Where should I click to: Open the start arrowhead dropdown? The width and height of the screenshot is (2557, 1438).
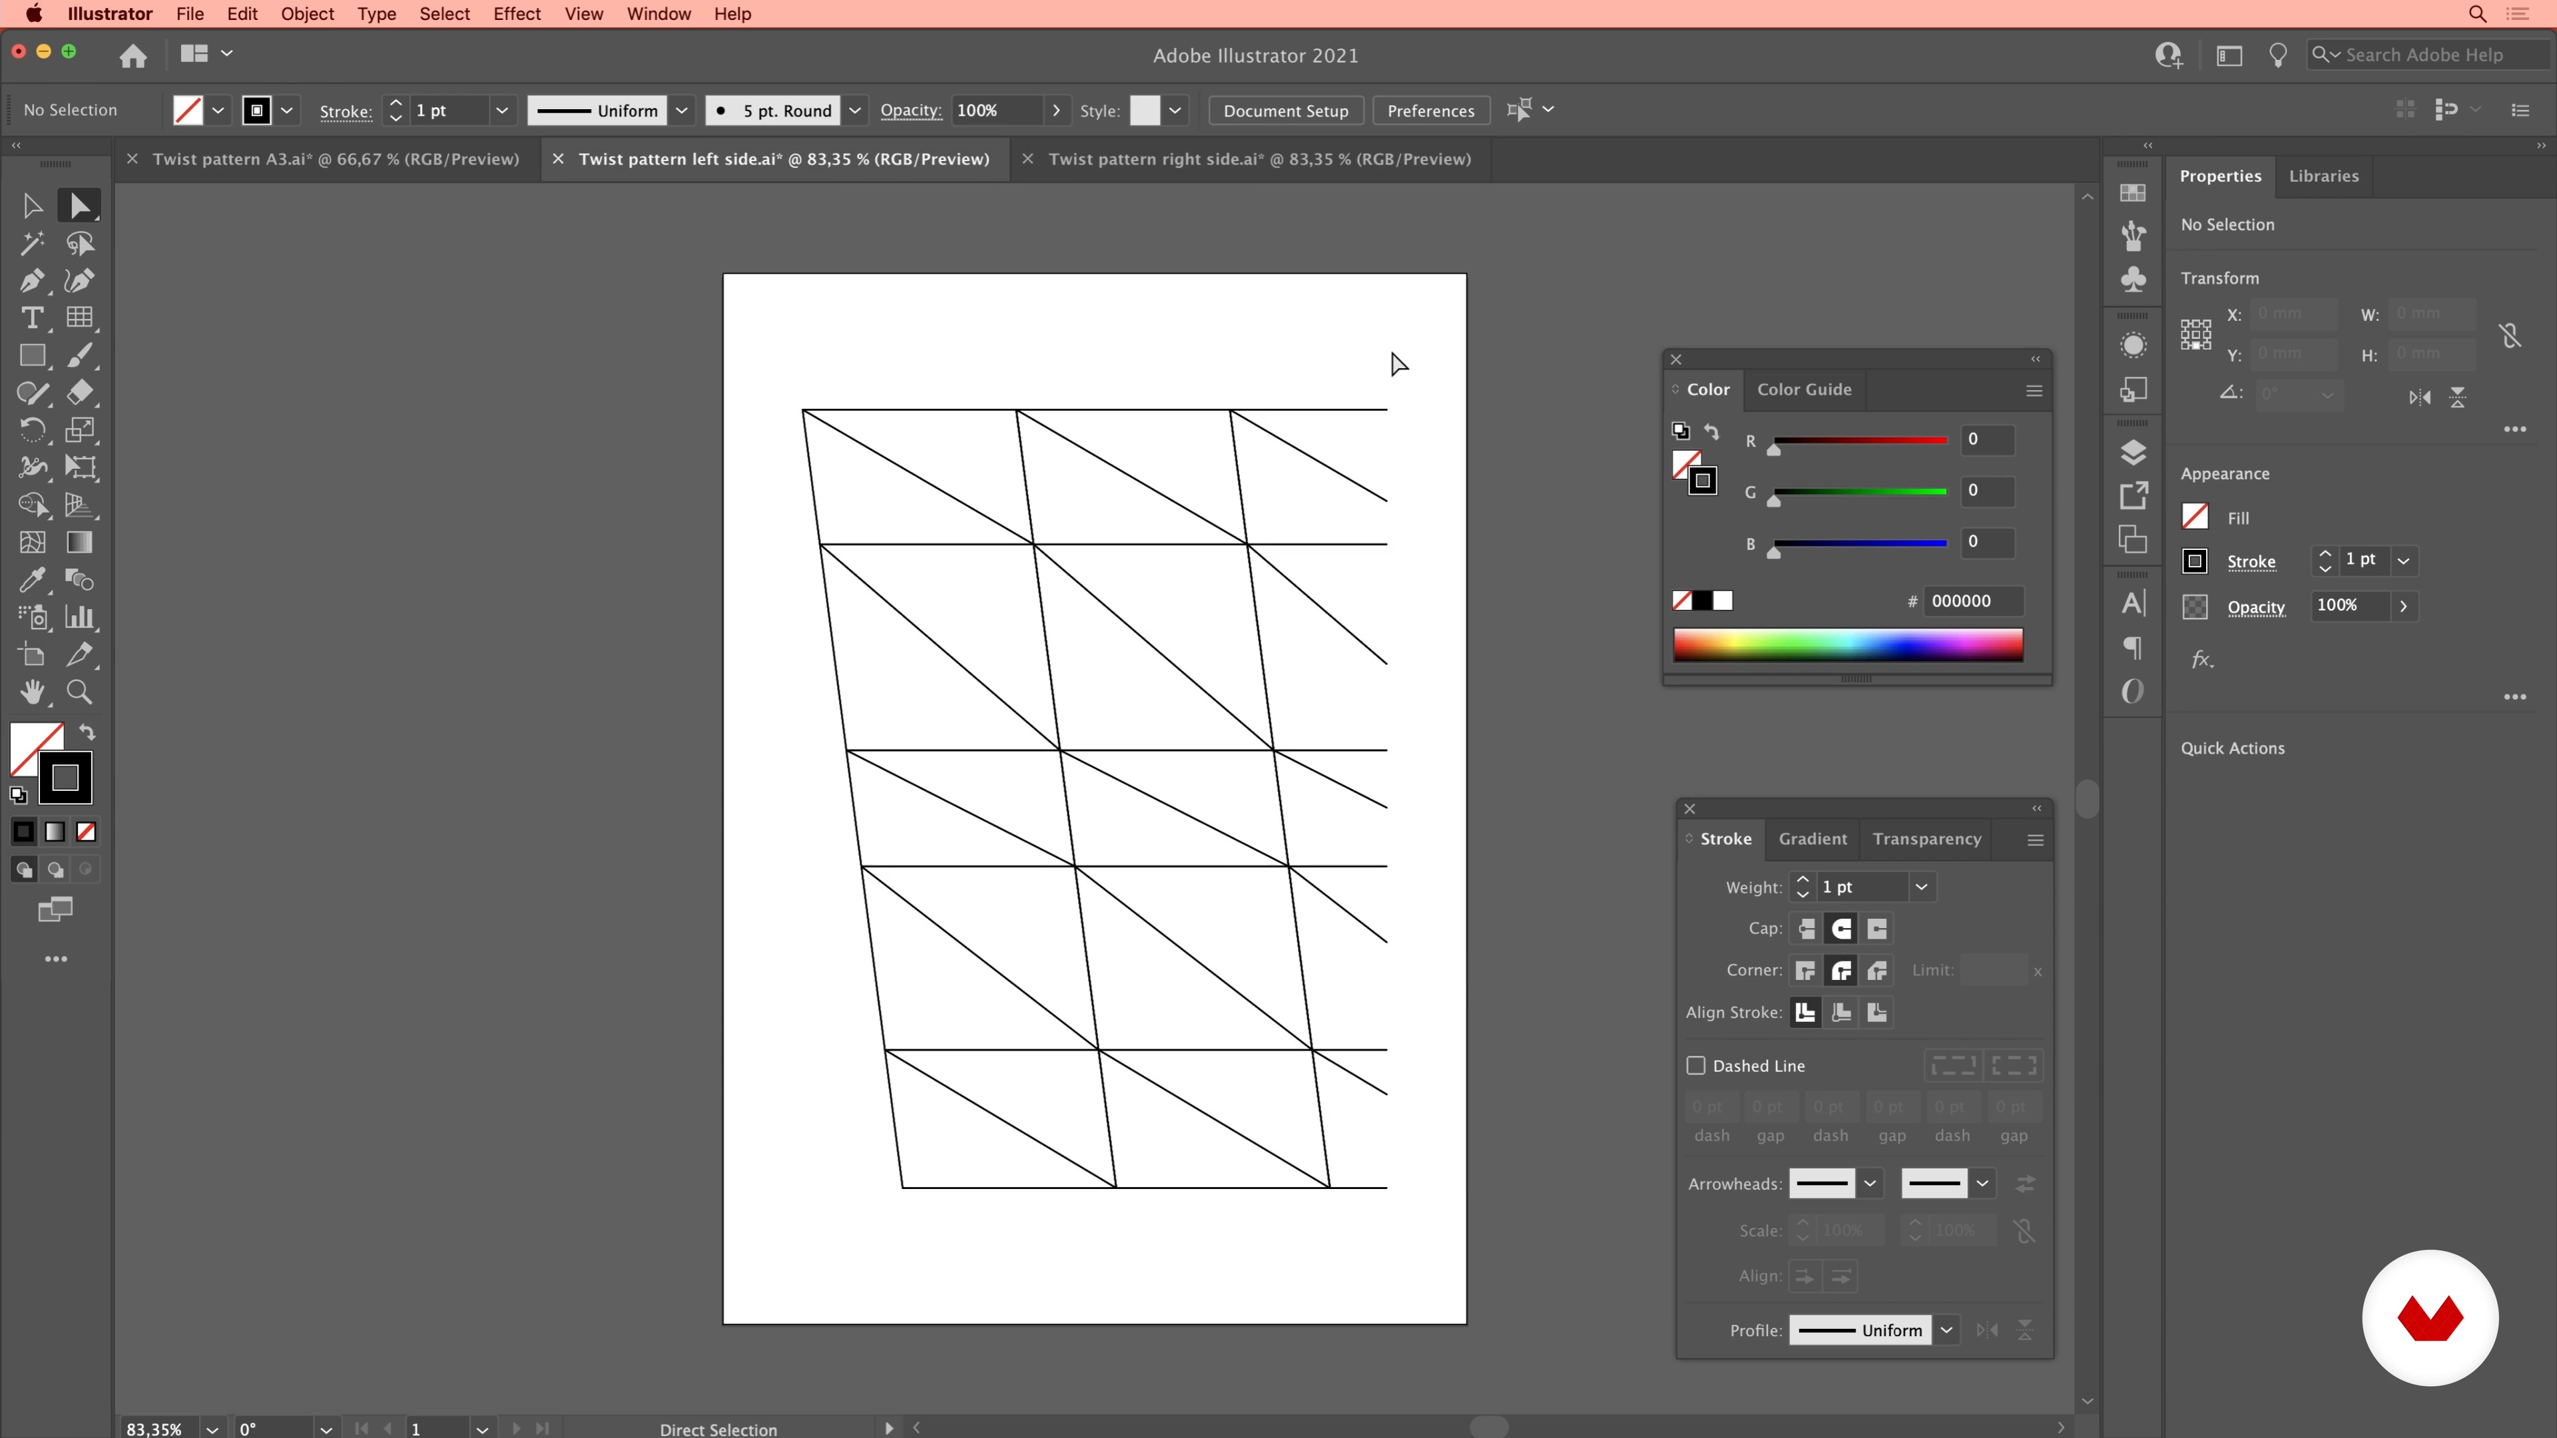(1870, 1183)
